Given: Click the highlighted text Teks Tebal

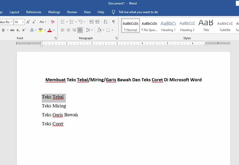Looking at the screenshot, I should coord(53,97).
